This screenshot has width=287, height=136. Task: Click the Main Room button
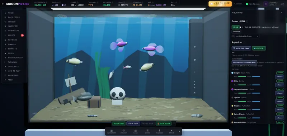tap(164, 123)
